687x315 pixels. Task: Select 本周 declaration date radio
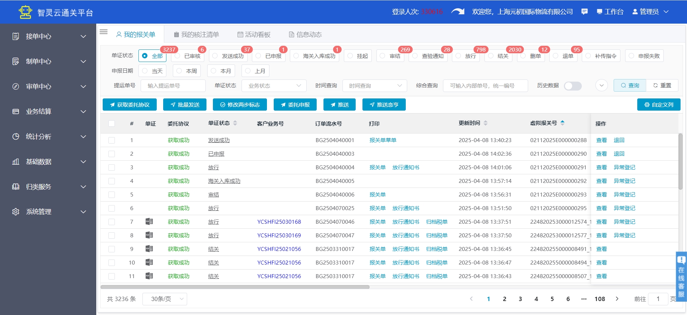click(x=179, y=71)
